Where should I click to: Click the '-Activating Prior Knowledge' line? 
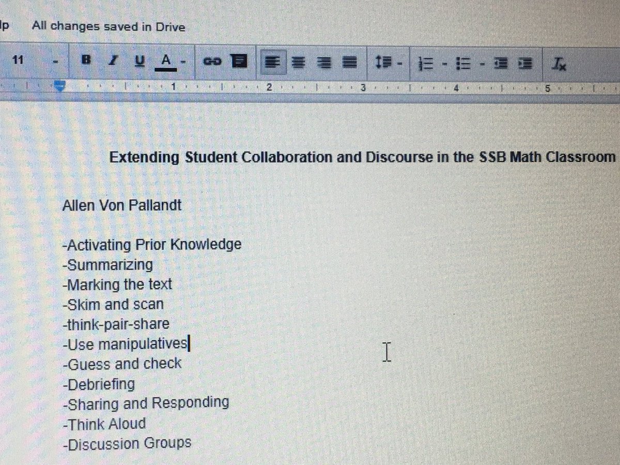pyautogui.click(x=151, y=244)
